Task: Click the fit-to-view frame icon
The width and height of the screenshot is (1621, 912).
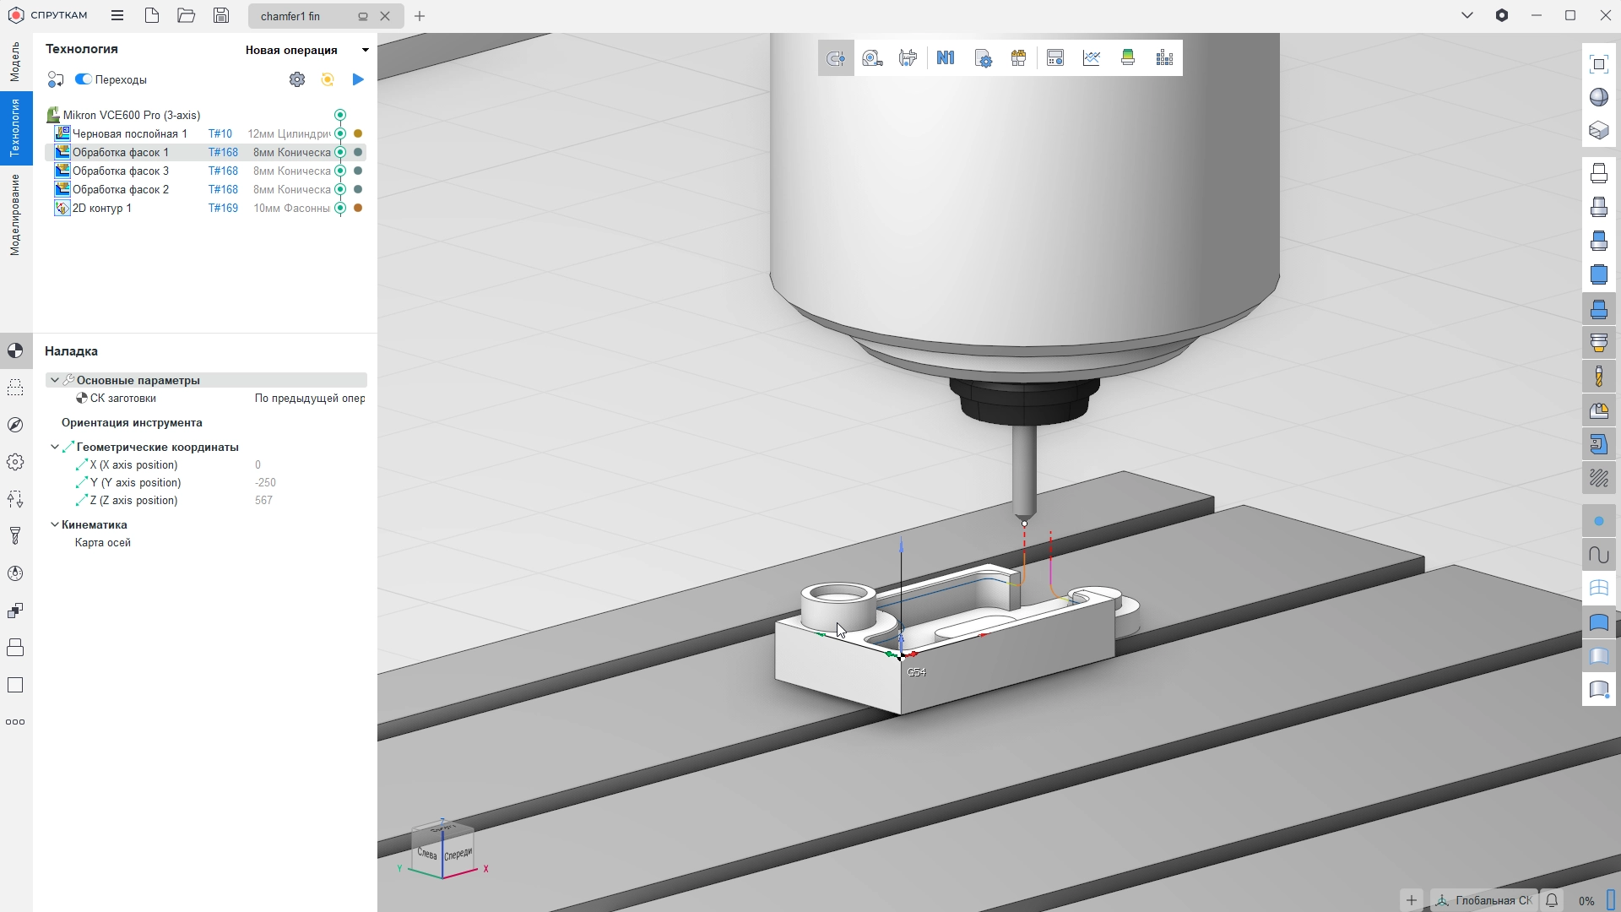Action: (x=1599, y=64)
